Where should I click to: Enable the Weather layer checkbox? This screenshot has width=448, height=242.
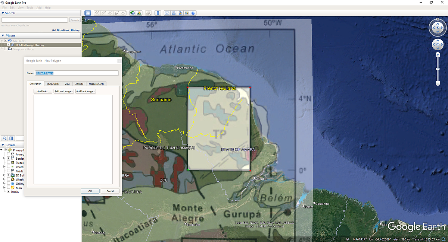[x=8, y=179]
